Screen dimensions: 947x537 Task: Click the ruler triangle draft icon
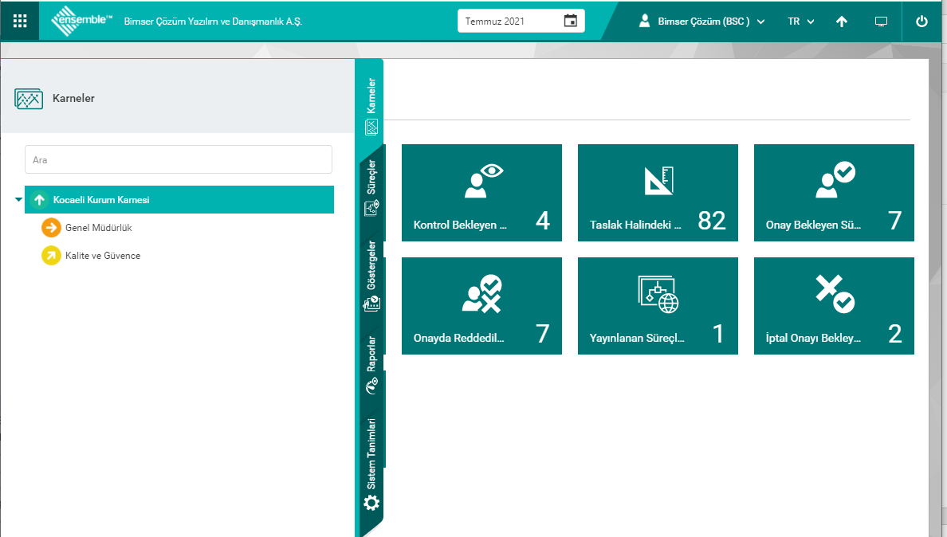point(659,180)
